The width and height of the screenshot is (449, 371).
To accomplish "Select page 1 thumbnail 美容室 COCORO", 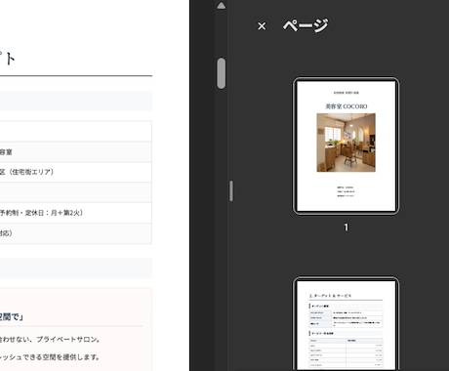I will [x=346, y=145].
